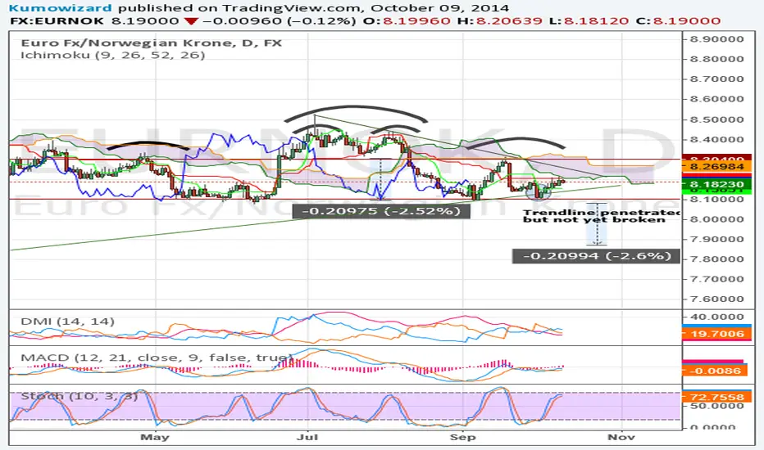Click the 8.50000 price axis label

[716, 119]
